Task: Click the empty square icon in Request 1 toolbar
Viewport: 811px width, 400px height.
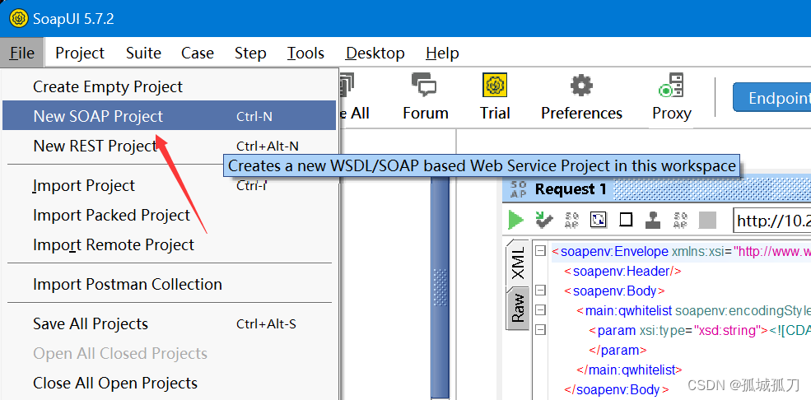Action: point(626,220)
